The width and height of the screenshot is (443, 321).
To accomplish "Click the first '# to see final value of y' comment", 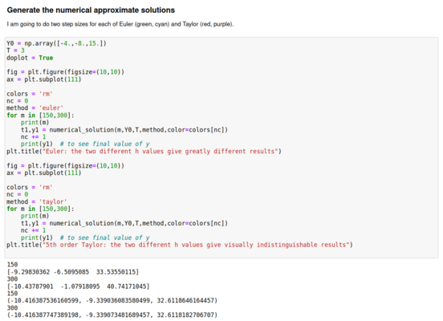I will (105, 144).
